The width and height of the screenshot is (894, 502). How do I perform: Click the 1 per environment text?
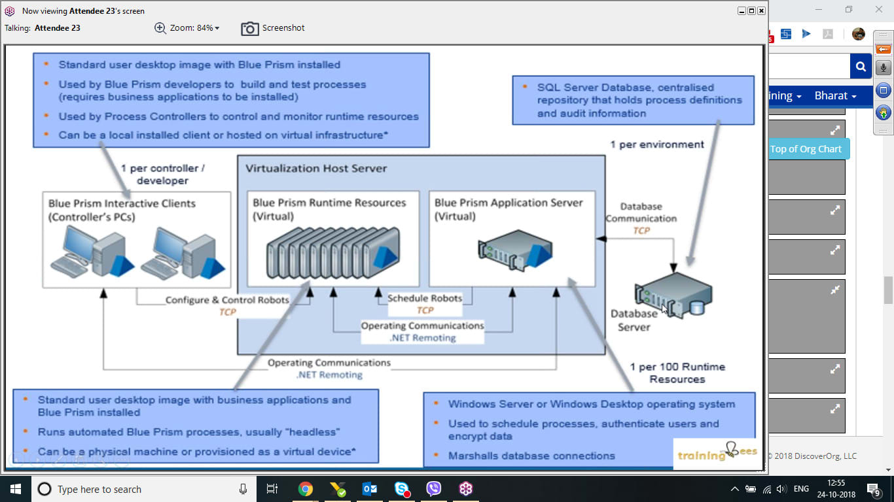point(657,144)
